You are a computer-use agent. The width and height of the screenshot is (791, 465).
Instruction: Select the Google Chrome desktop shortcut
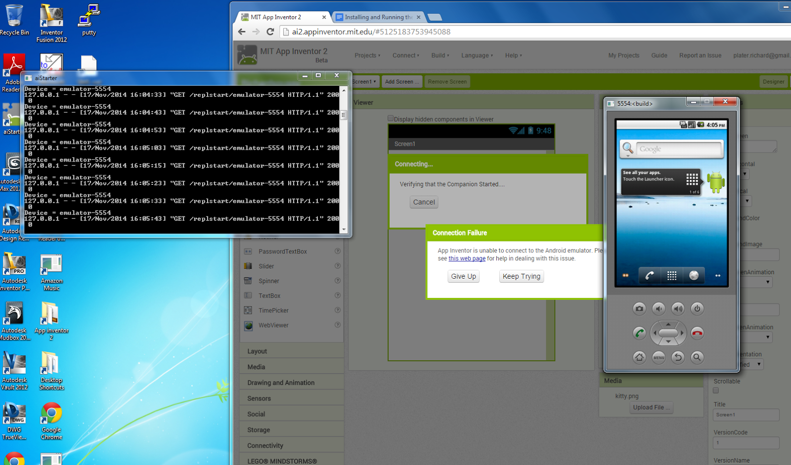51,422
